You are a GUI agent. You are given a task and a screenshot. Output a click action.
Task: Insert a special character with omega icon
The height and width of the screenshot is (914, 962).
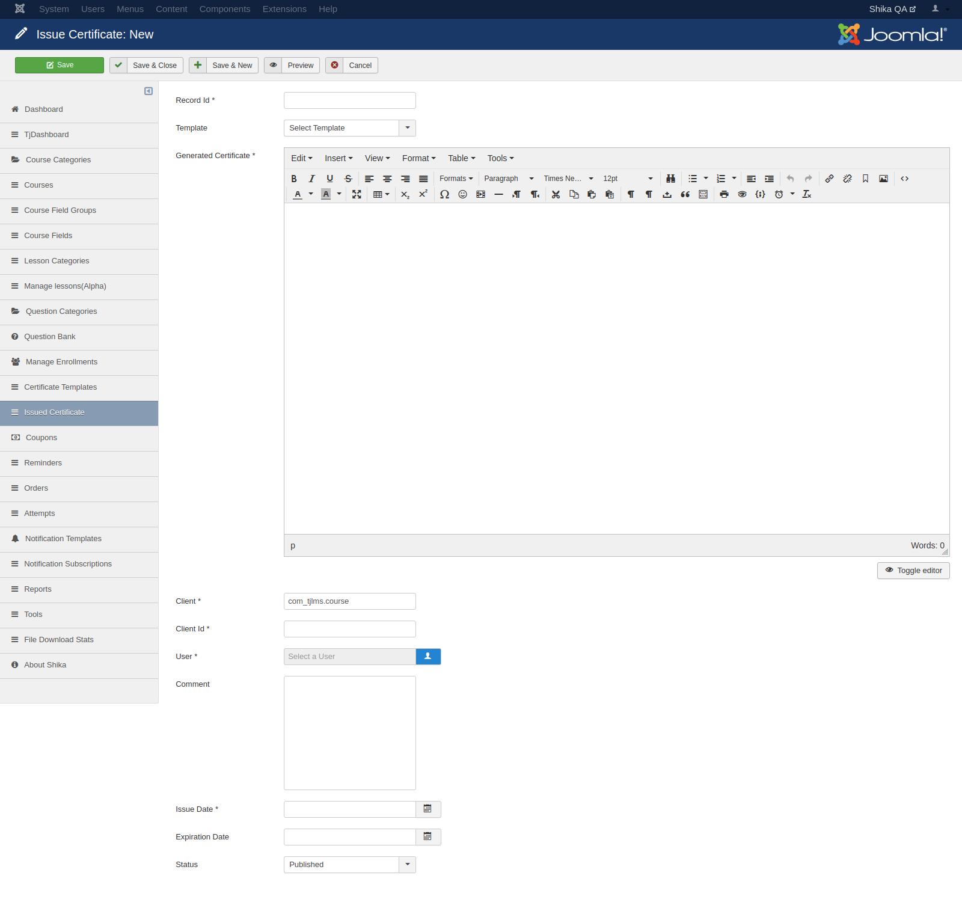[444, 194]
